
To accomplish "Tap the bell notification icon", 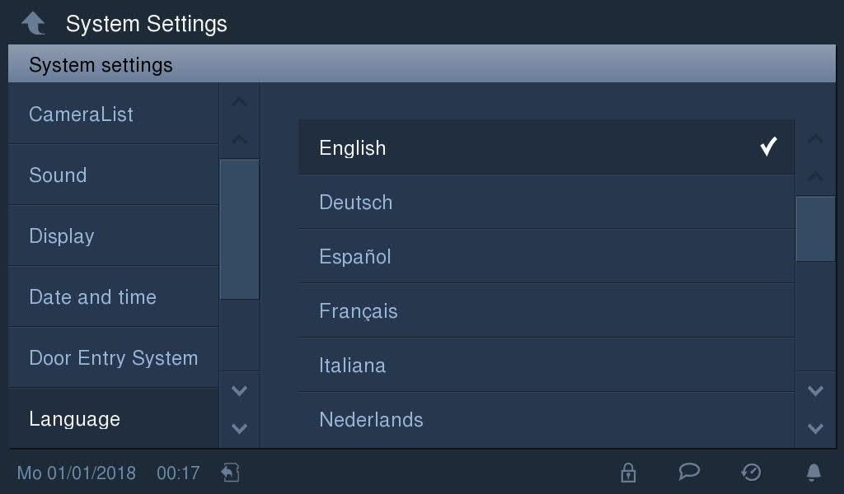I will (x=814, y=472).
